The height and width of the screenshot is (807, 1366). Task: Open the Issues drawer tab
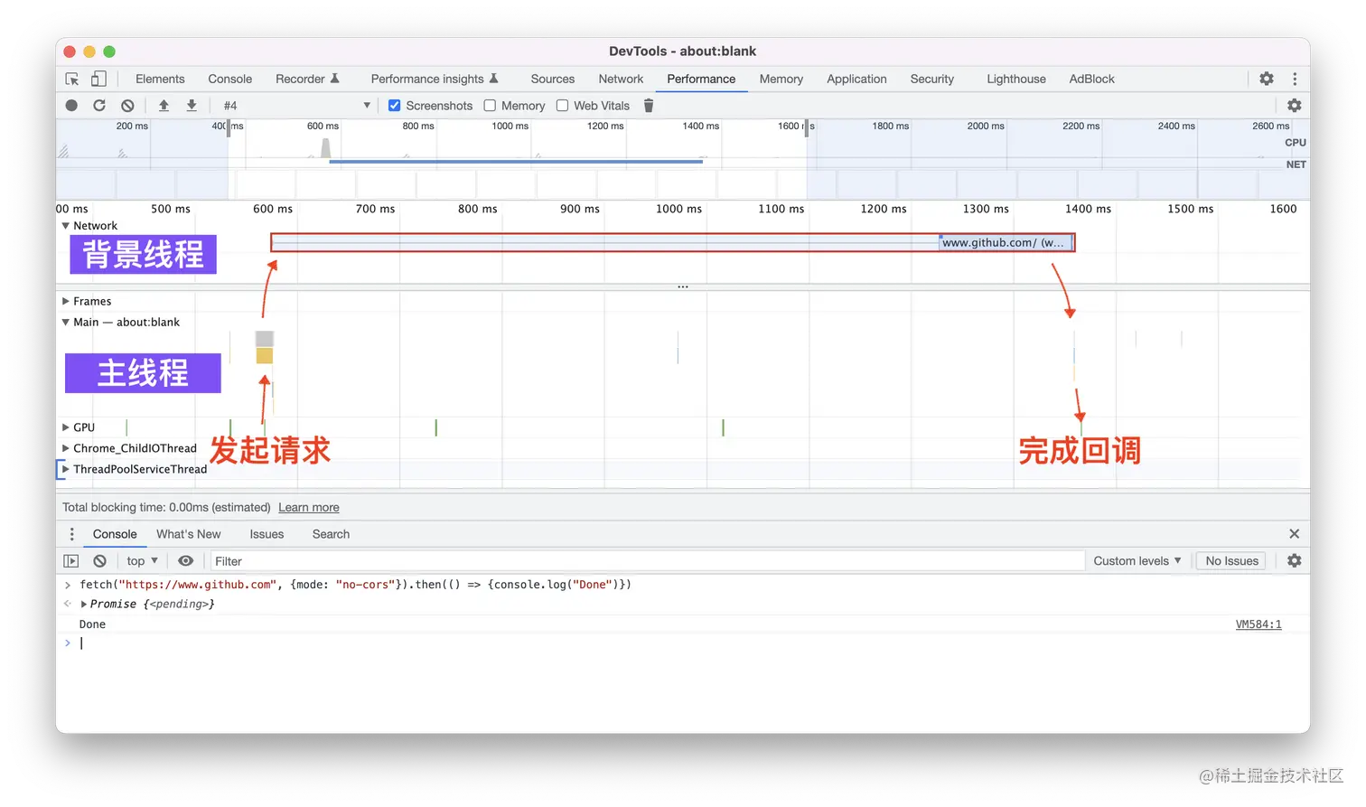(267, 534)
